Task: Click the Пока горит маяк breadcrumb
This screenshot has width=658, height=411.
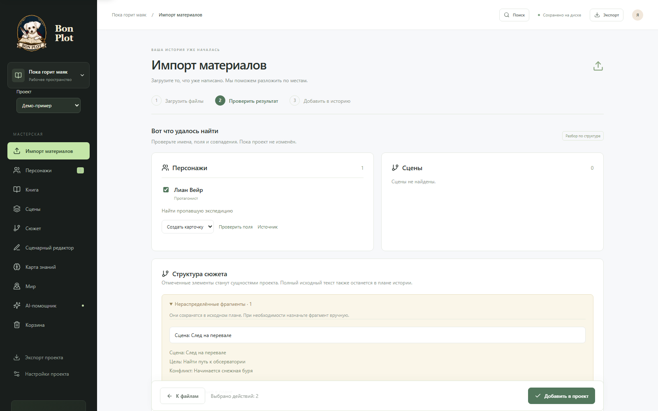Action: point(129,15)
